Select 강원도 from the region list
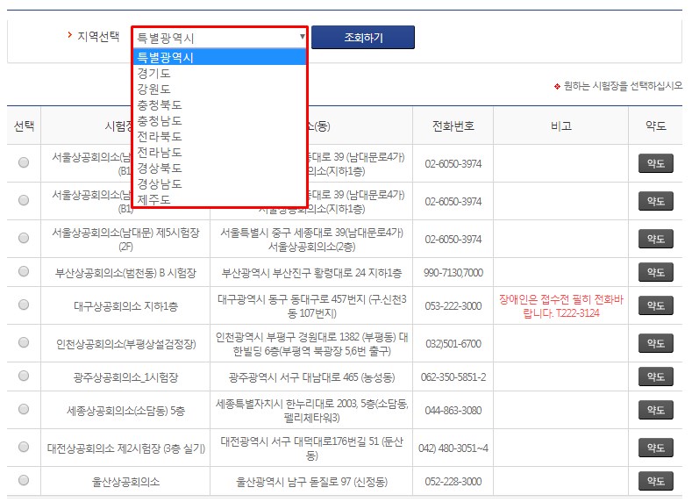 tap(220, 89)
